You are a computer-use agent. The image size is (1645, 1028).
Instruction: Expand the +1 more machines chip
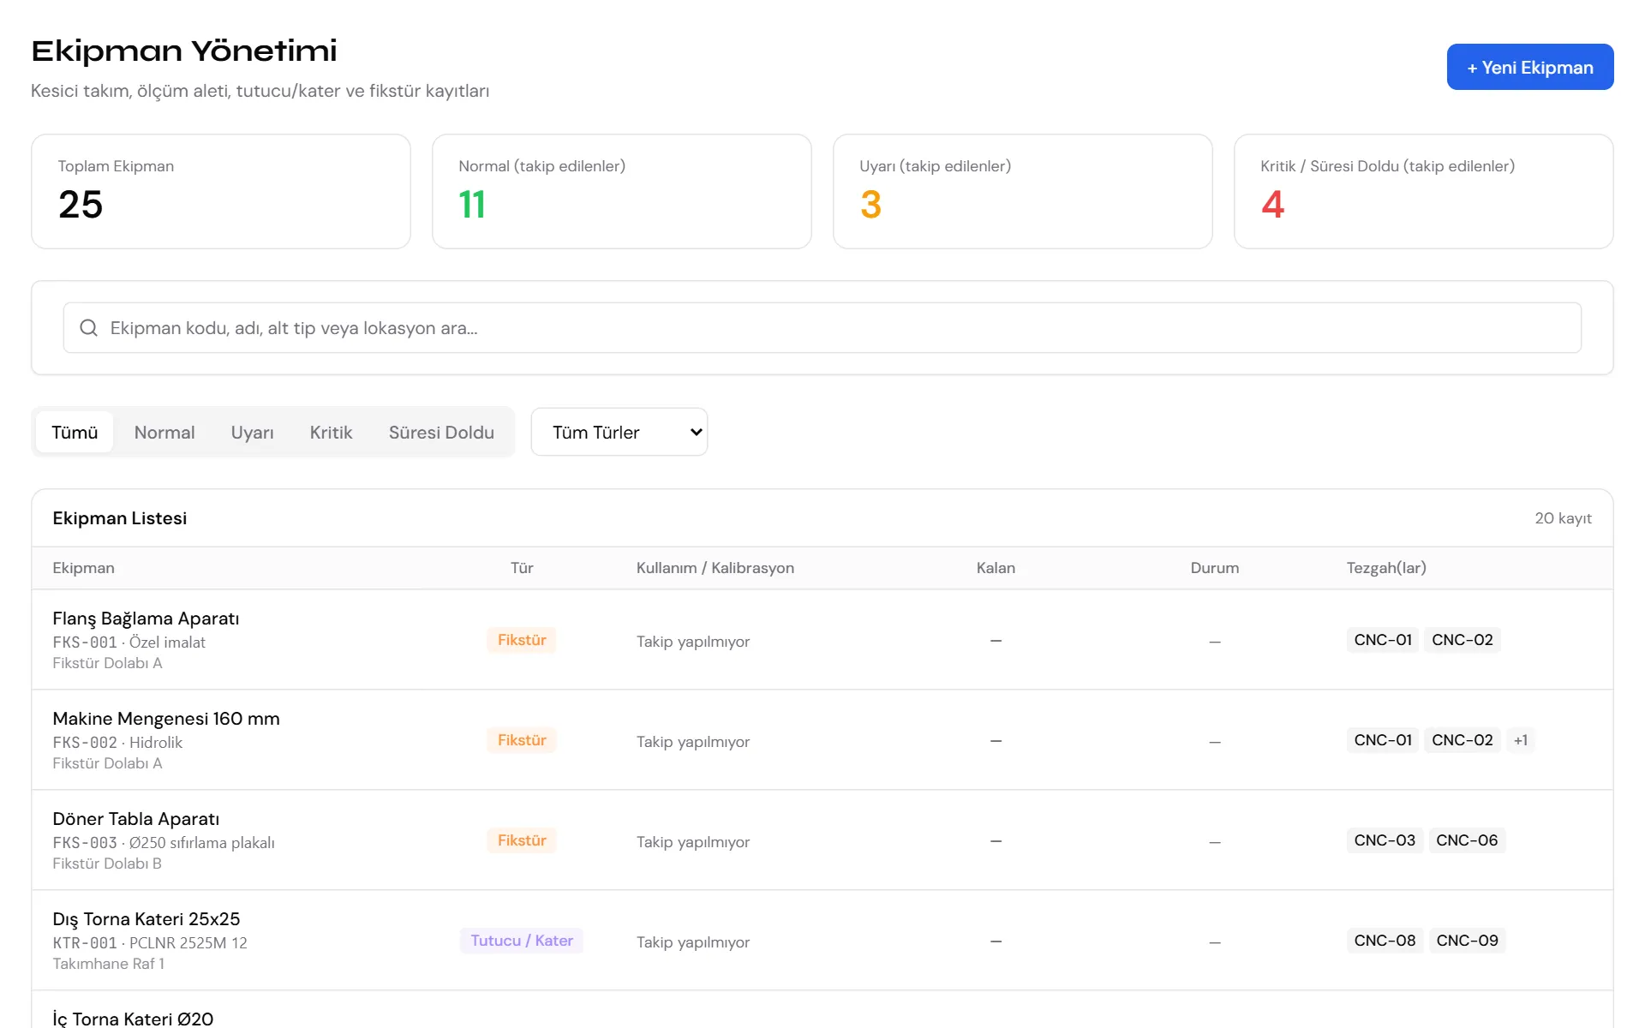1521,740
